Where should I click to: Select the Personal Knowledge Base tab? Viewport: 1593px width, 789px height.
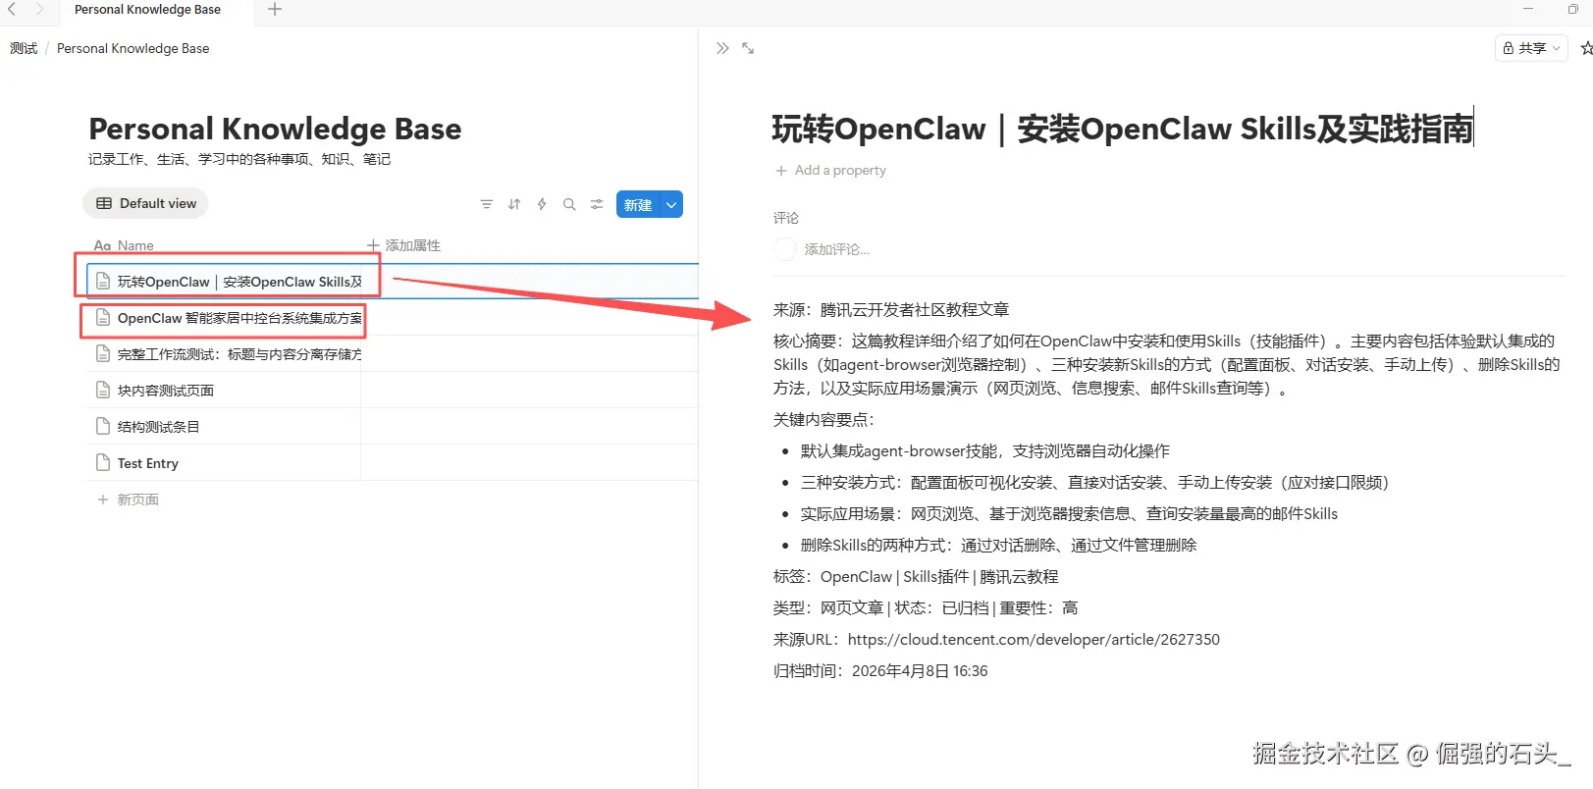click(147, 10)
